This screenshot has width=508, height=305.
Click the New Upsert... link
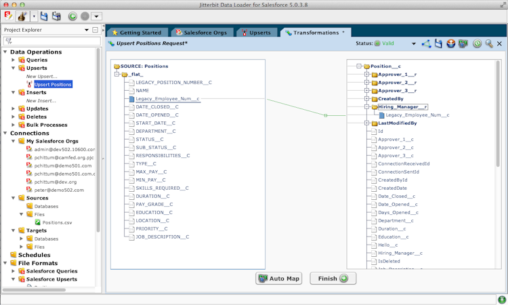[42, 77]
